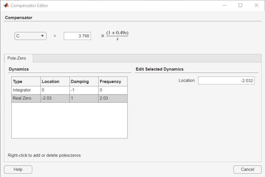Click the Damping column header
This screenshot has height=177, width=265.
click(84, 82)
